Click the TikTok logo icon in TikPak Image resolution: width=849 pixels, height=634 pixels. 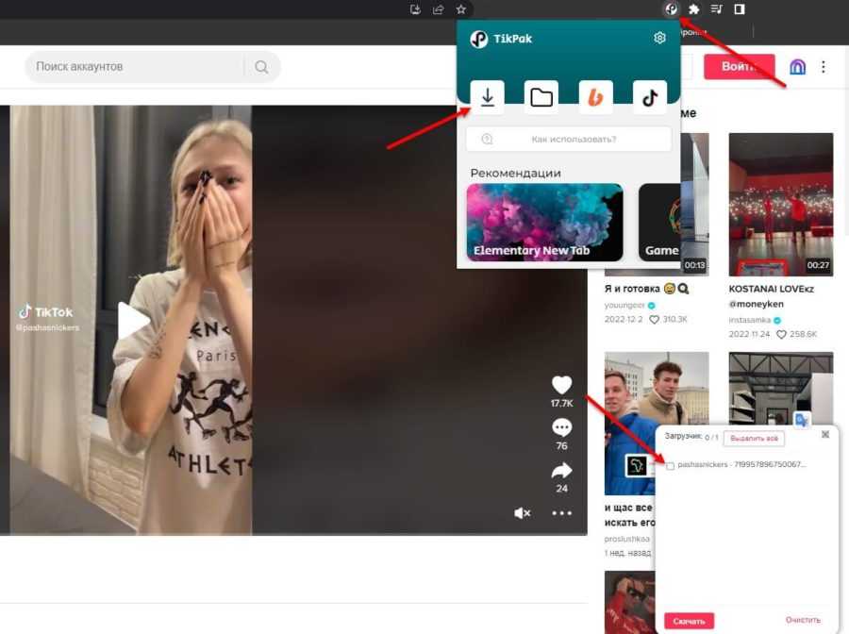pyautogui.click(x=649, y=97)
